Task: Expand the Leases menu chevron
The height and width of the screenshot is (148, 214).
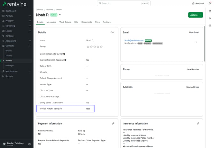Action: (x=30, y=31)
